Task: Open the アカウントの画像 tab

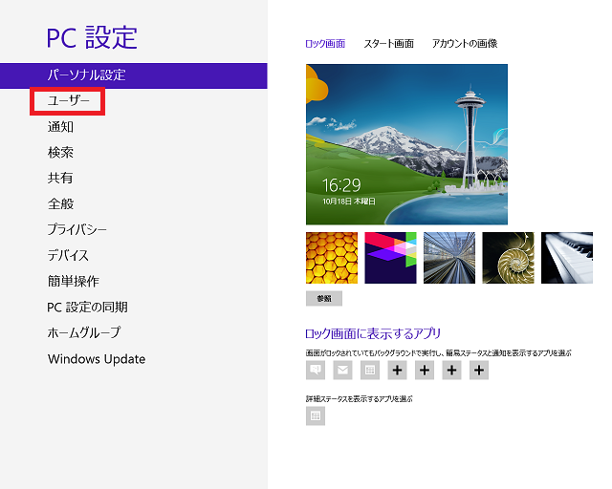Action: tap(464, 44)
